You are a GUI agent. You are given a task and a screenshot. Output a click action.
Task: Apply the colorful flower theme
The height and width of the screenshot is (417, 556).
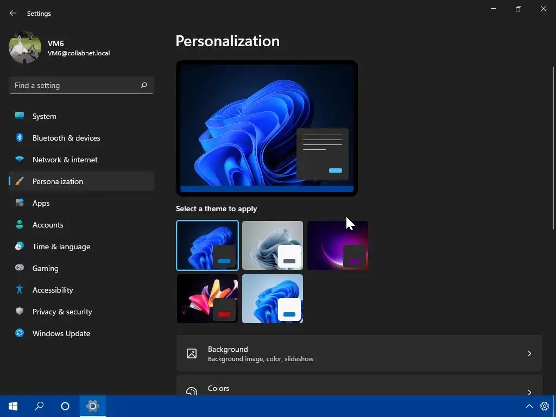pyautogui.click(x=207, y=299)
